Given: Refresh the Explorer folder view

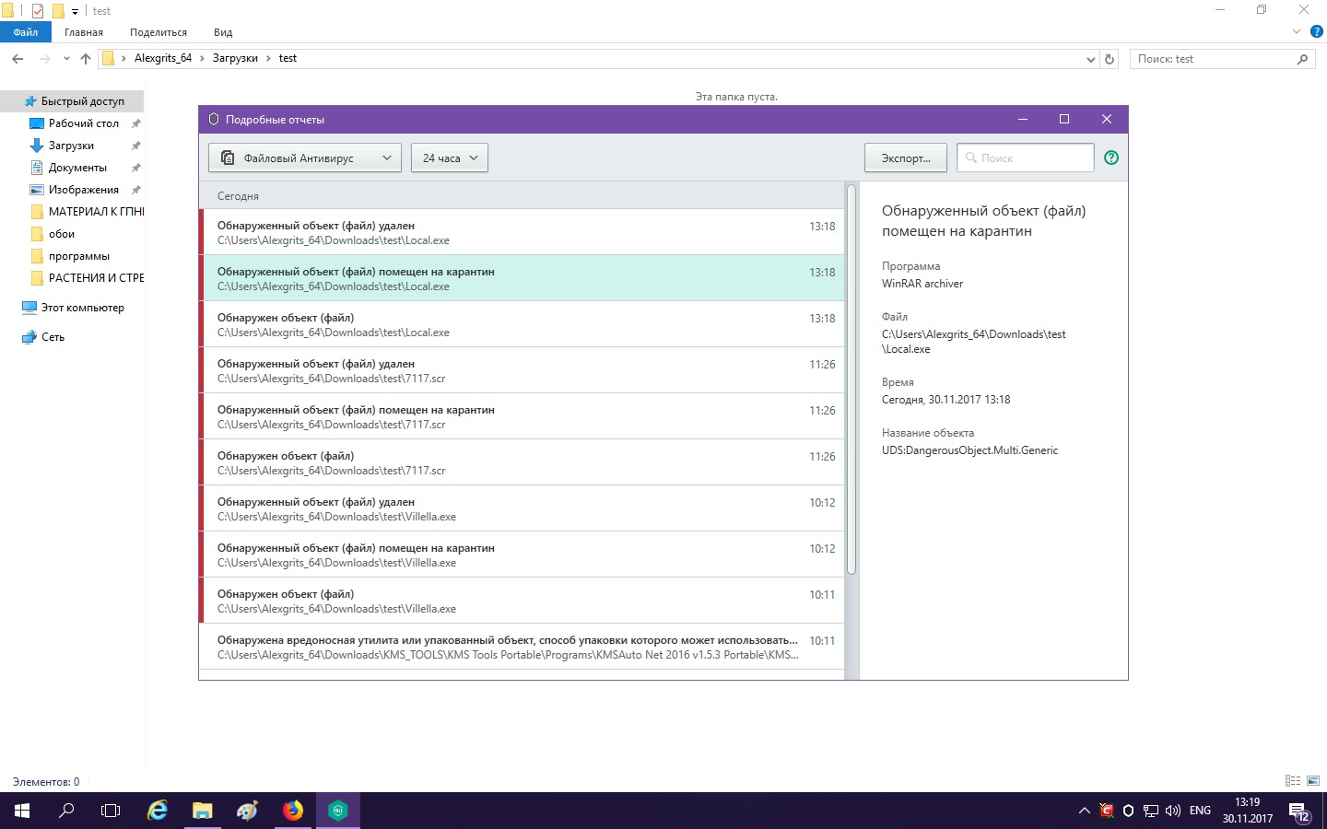Looking at the screenshot, I should [x=1110, y=59].
